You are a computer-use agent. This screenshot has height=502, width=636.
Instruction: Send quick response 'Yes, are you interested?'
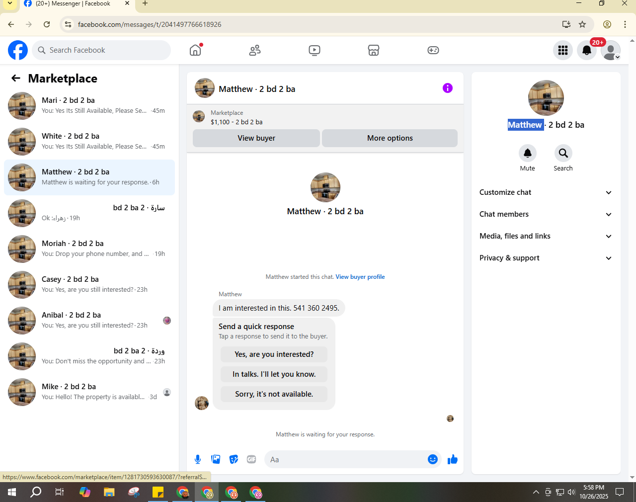click(274, 354)
